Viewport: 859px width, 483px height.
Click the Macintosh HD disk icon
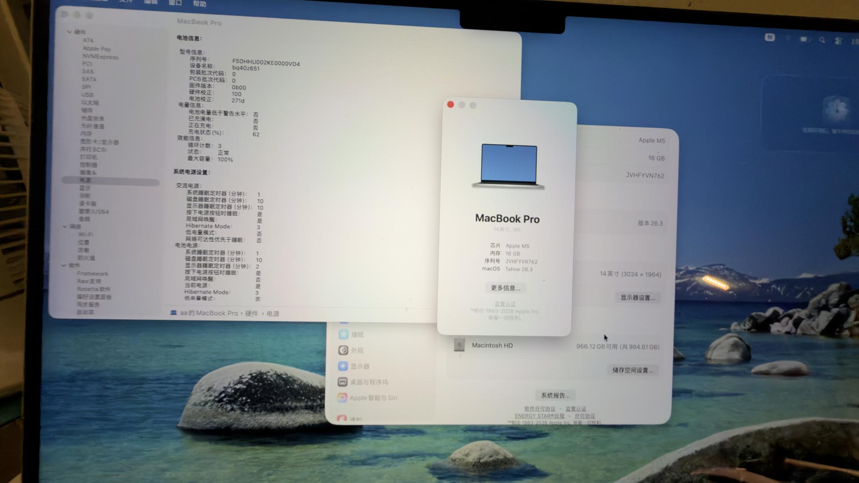click(459, 345)
